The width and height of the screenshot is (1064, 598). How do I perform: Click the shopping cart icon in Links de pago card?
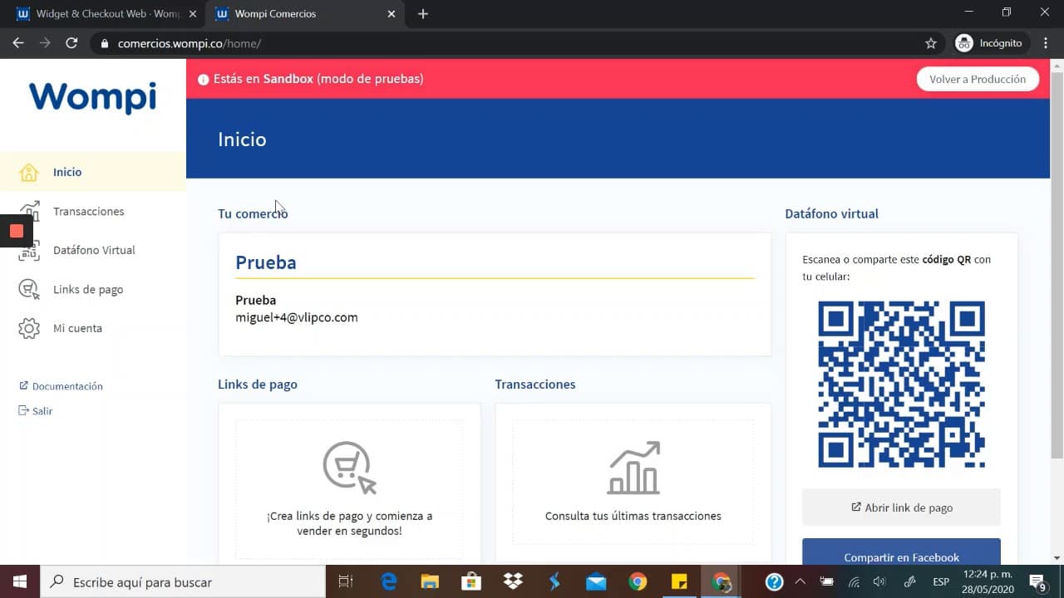click(x=349, y=468)
